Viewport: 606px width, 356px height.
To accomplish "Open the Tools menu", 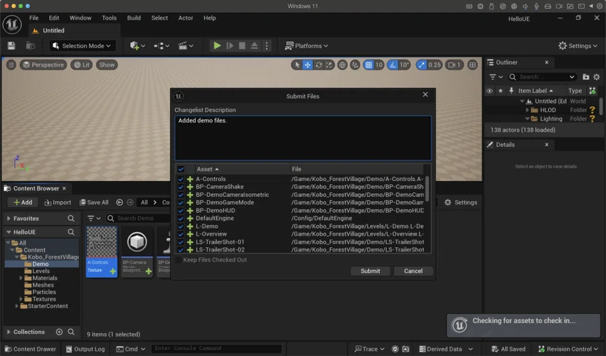I will coord(109,17).
